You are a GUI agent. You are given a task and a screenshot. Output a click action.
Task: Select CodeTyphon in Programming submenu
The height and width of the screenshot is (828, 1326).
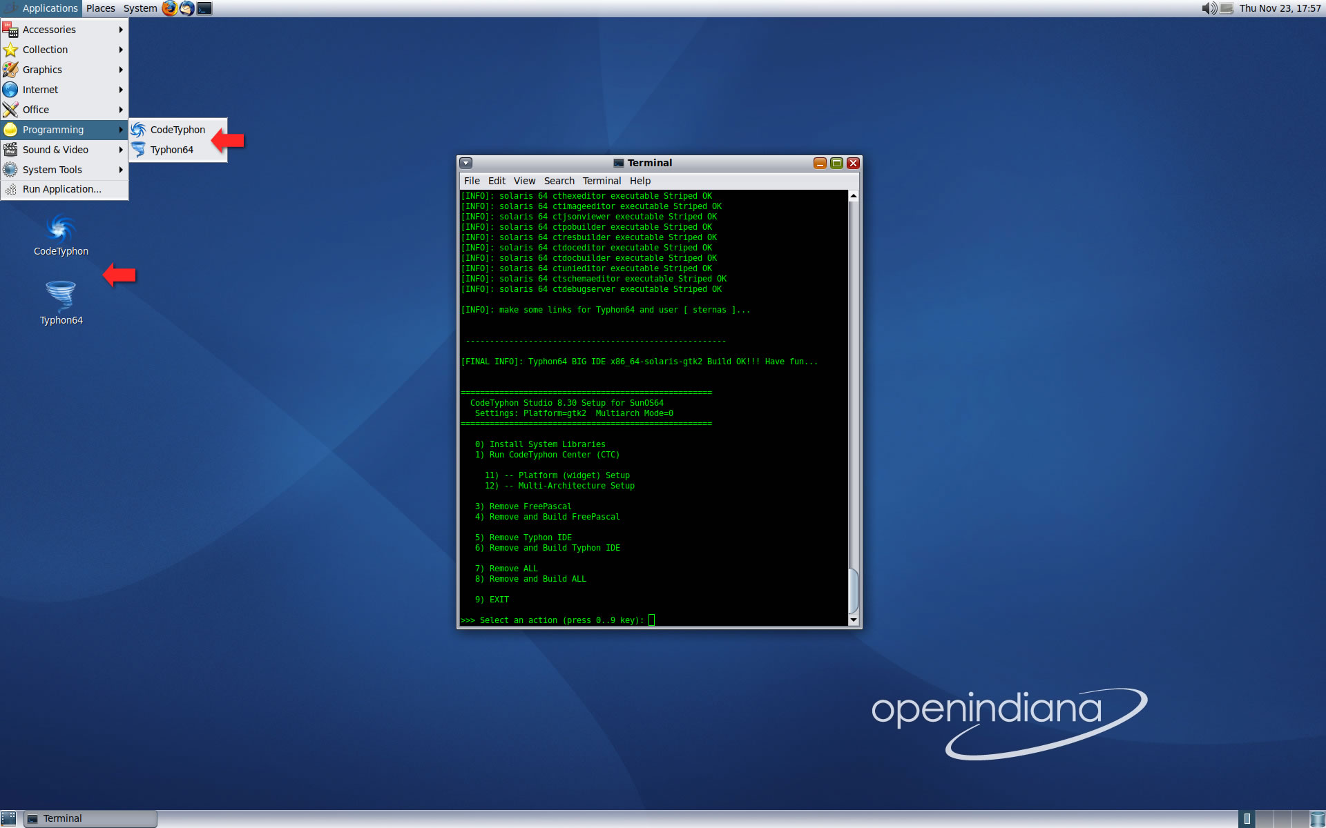[177, 130]
